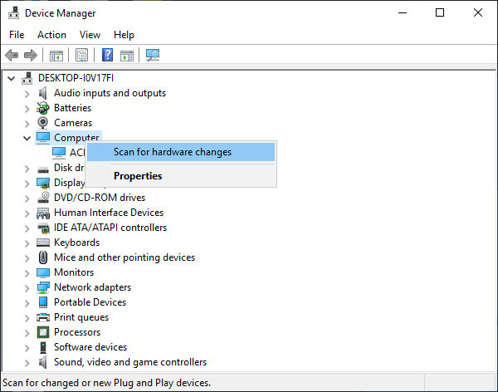
Task: Click the Audio inputs and outputs speaker icon
Action: [x=42, y=93]
